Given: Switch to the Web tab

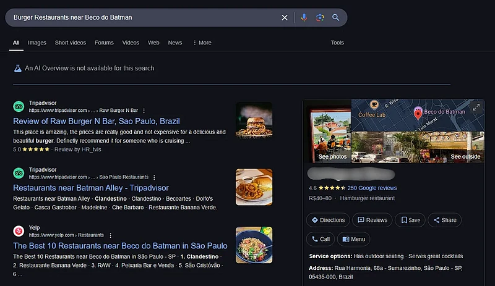Looking at the screenshot, I should click(153, 43).
